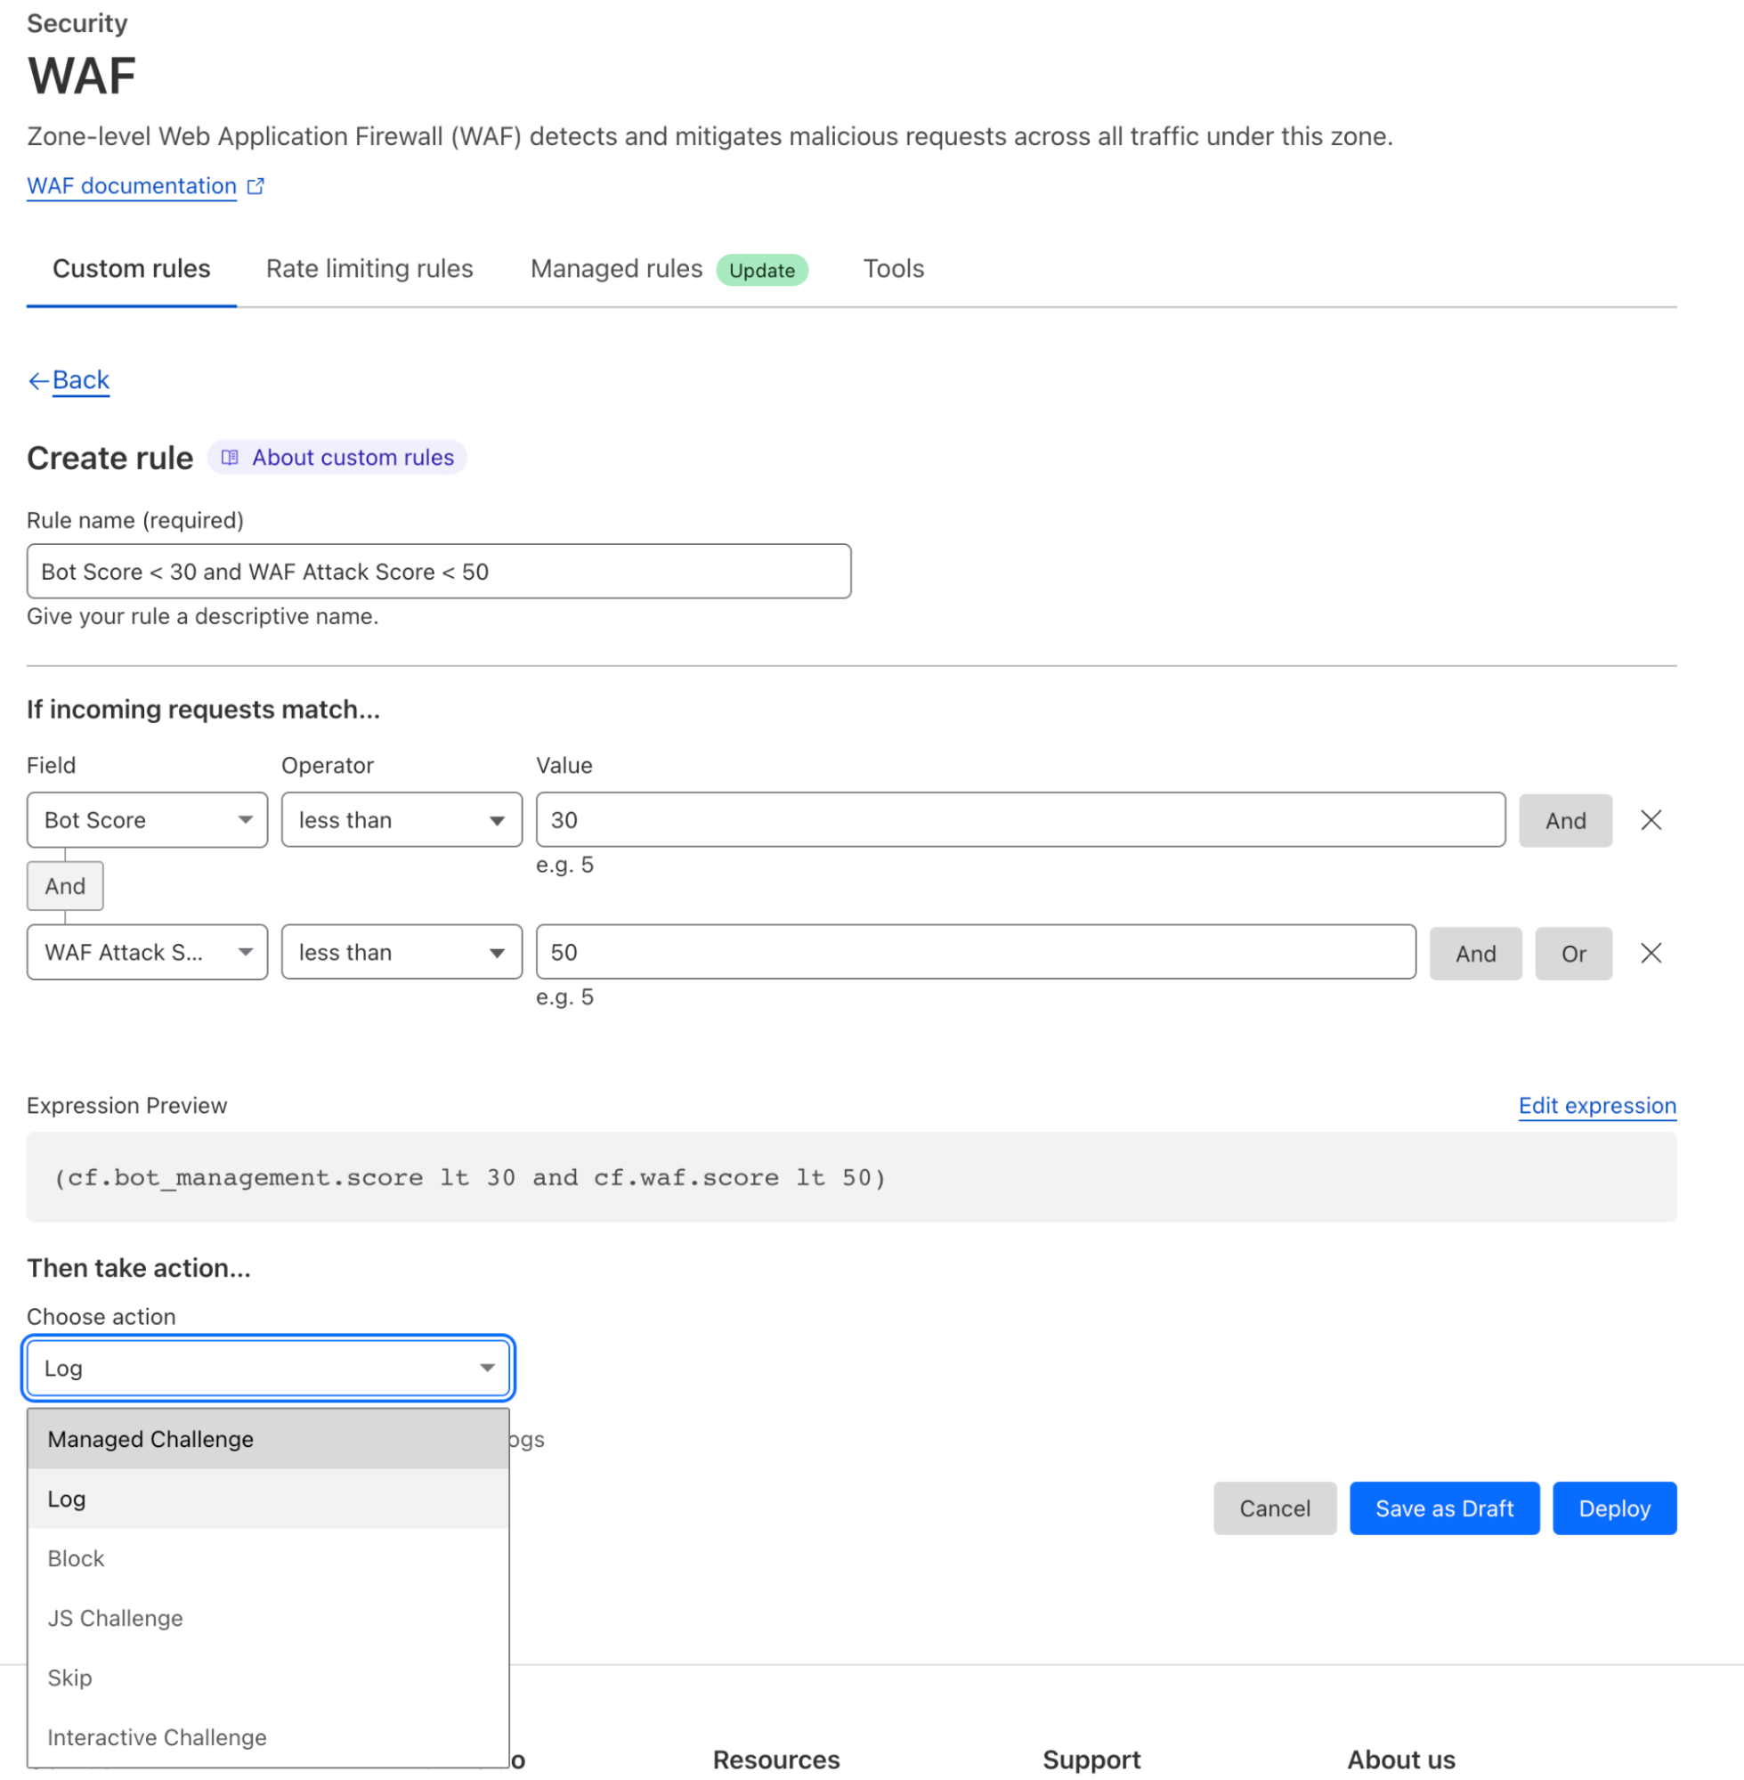Deploy the custom rule
Viewport: 1744px width, 1780px height.
pos(1614,1508)
